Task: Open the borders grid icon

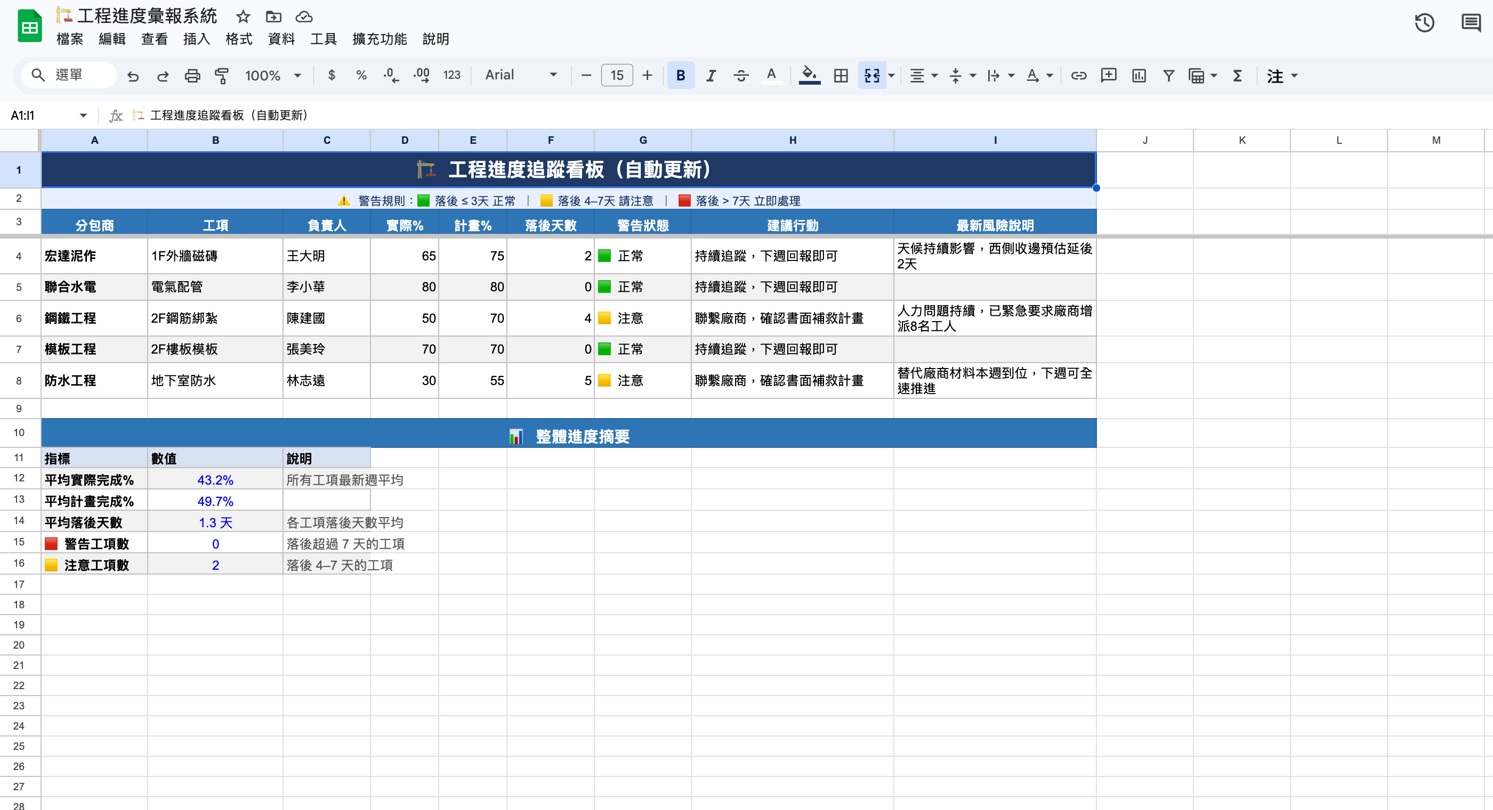Action: click(x=841, y=75)
